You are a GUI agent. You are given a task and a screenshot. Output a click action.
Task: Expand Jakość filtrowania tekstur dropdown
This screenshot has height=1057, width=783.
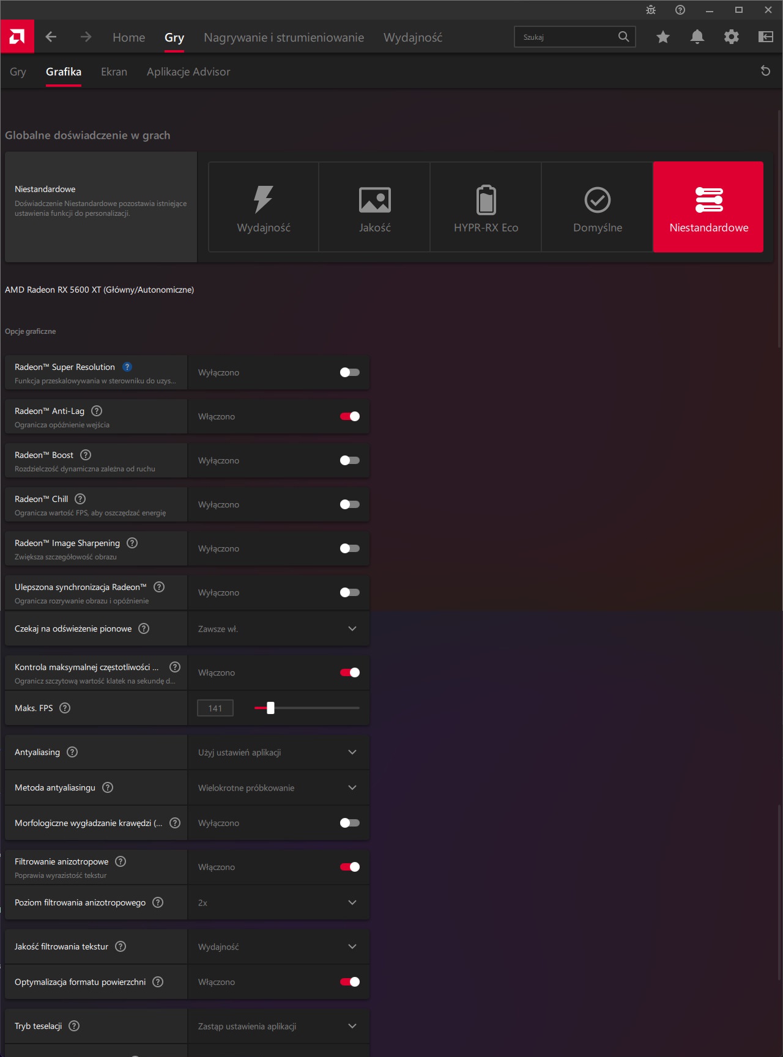coord(278,946)
